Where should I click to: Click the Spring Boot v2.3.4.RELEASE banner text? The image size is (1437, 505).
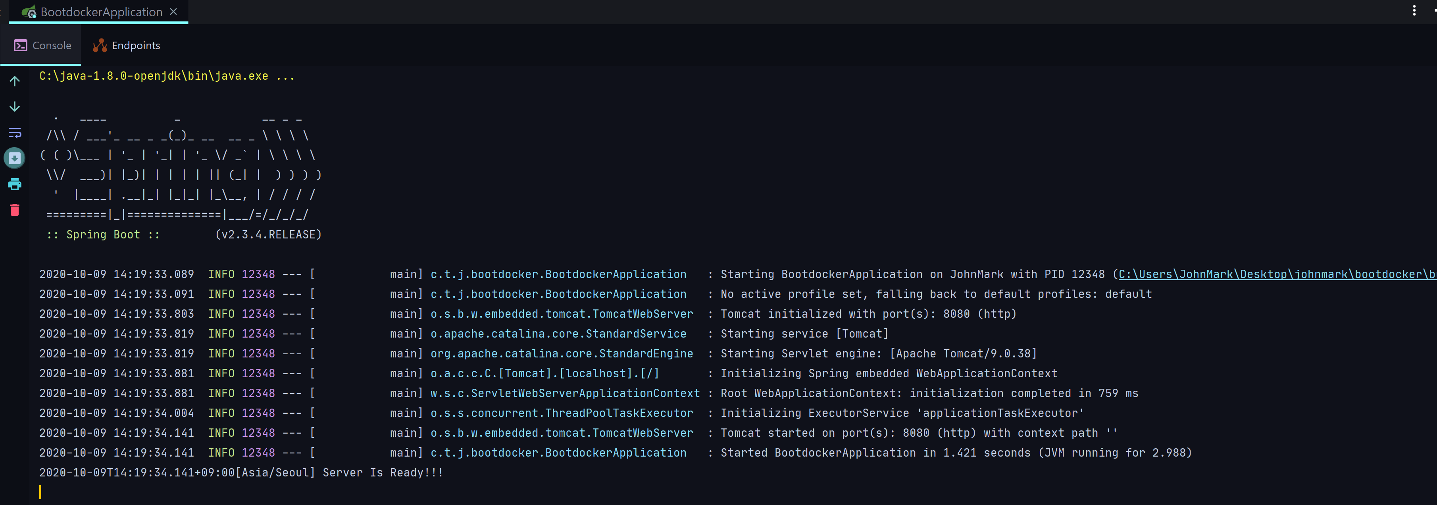point(268,235)
